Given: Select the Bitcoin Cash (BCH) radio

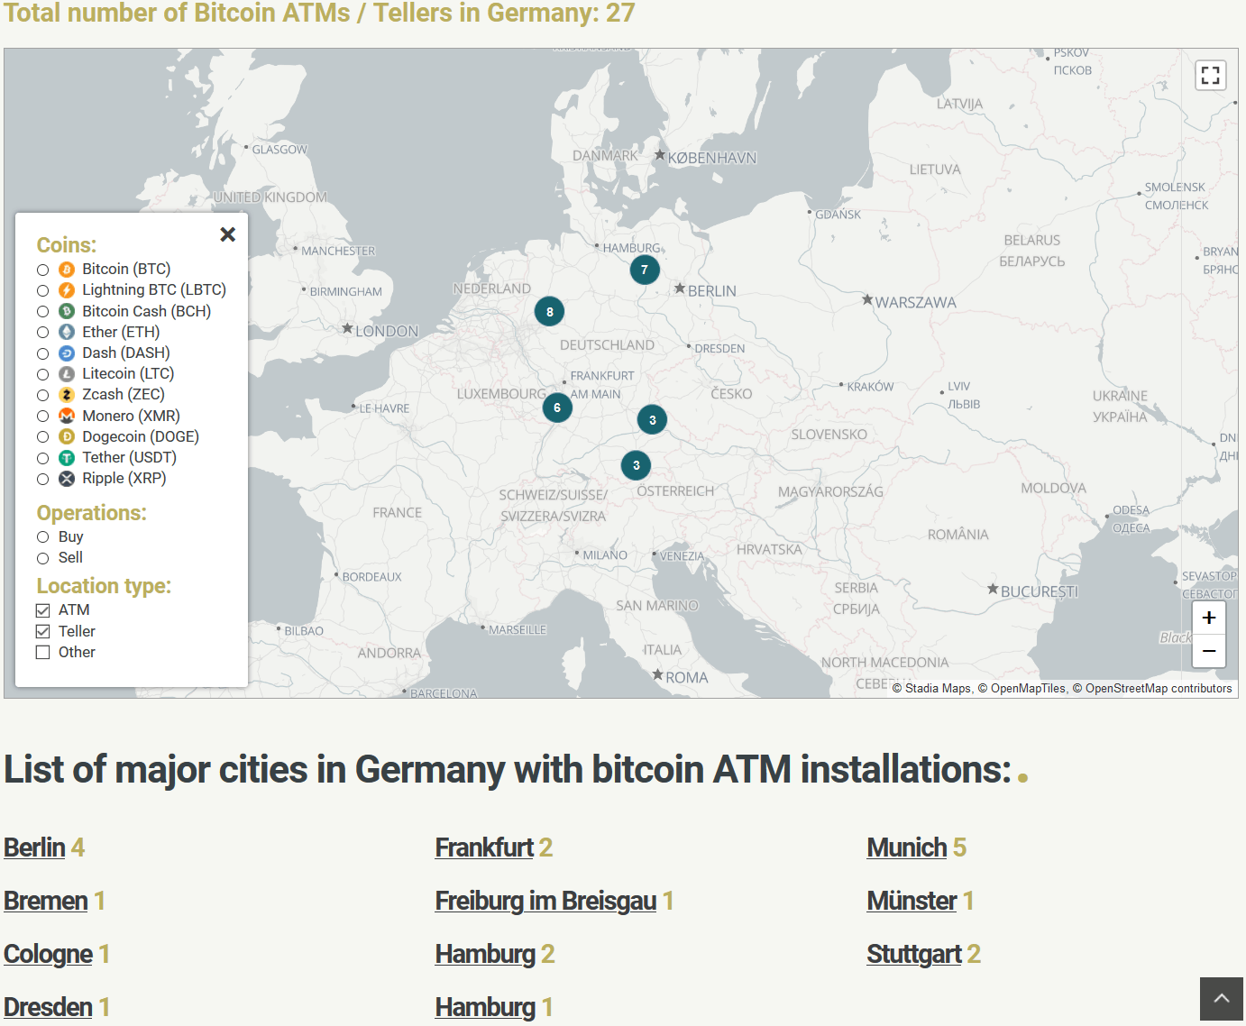Looking at the screenshot, I should pos(42,311).
